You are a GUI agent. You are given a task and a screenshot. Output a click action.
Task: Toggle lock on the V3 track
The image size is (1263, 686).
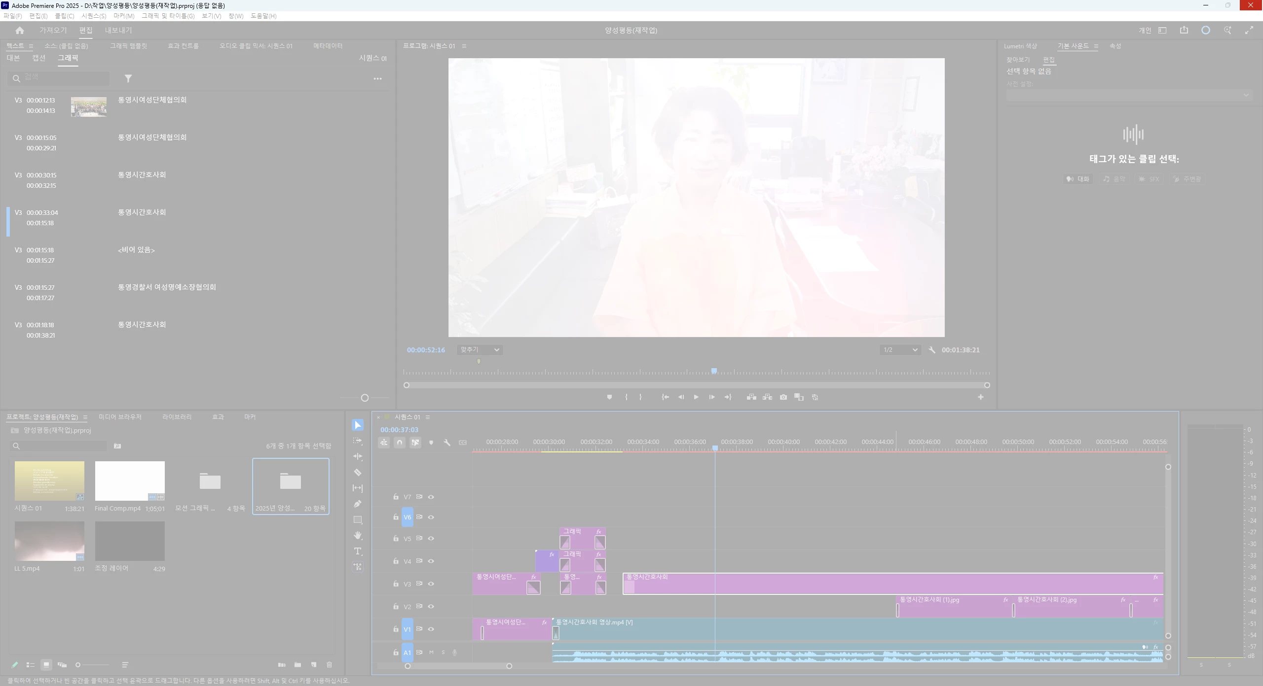coord(396,584)
